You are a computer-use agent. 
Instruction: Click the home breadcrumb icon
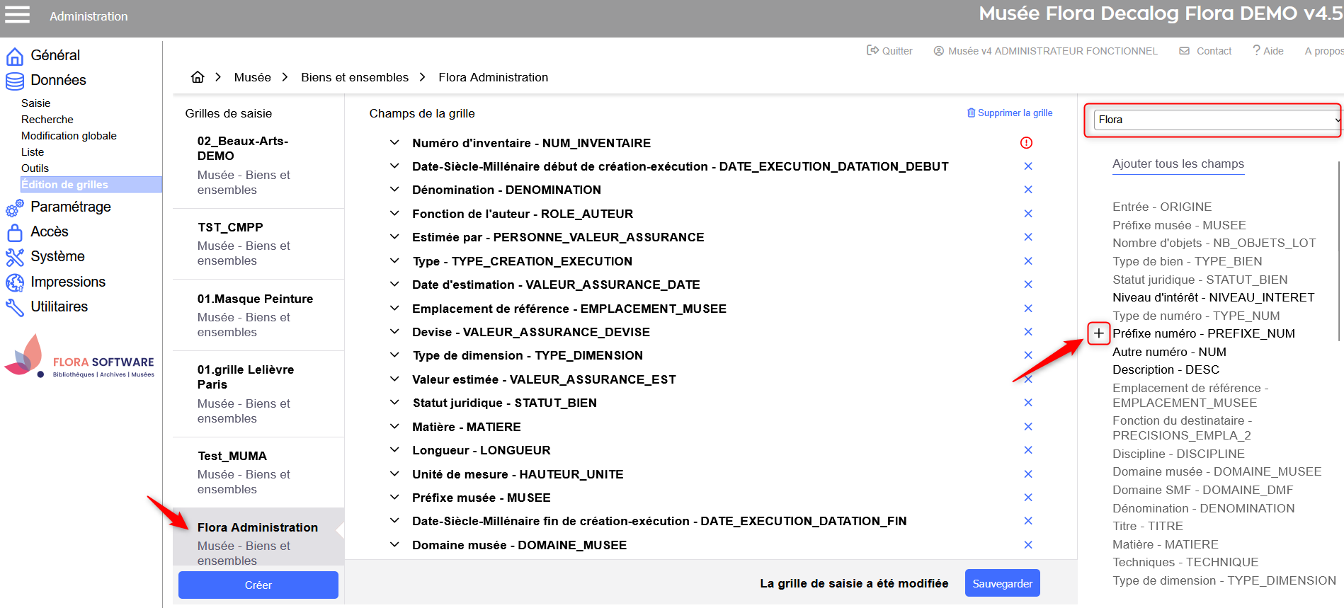(x=198, y=77)
